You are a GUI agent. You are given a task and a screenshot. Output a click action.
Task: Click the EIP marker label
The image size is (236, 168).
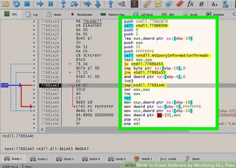pyautogui.click(x=4, y=85)
